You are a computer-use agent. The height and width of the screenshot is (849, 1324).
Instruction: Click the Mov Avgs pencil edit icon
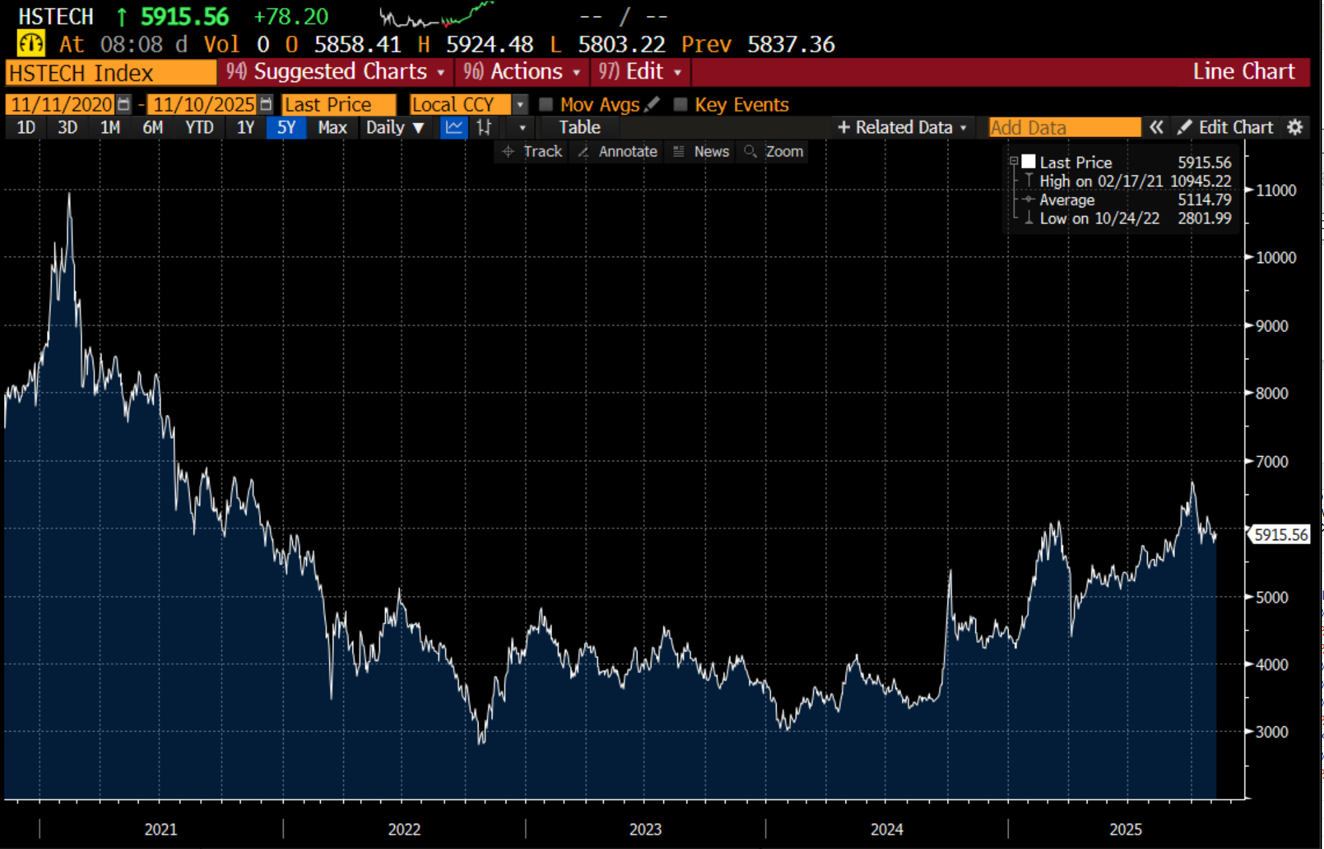point(653,104)
